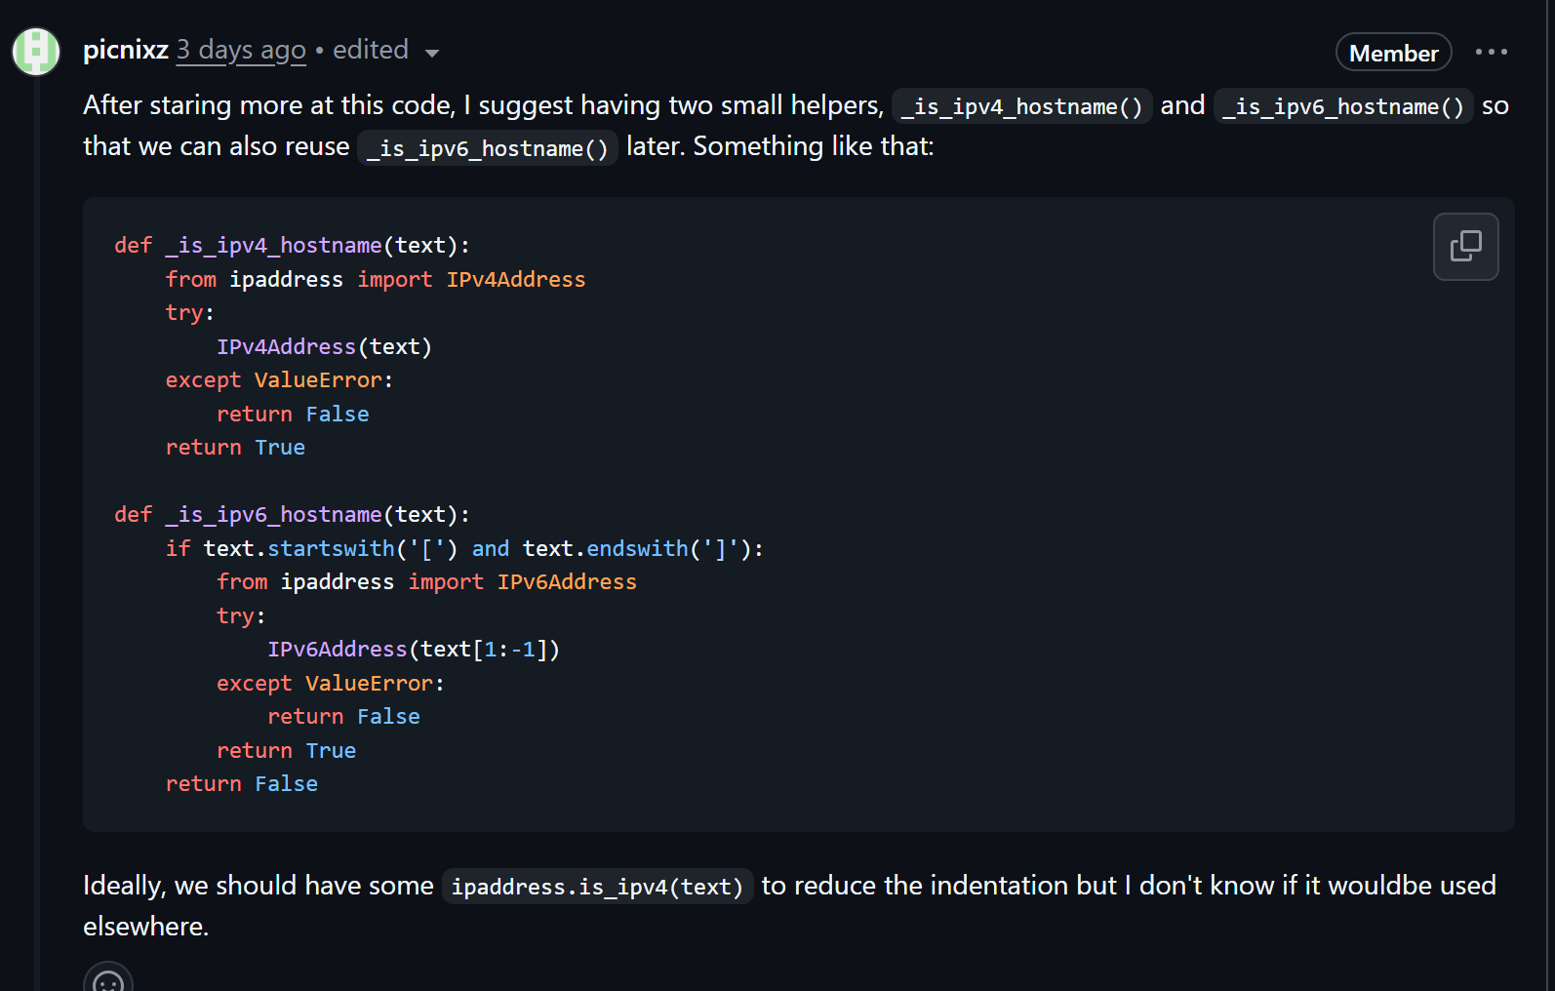Add reaction with smiley emoji button

[108, 978]
